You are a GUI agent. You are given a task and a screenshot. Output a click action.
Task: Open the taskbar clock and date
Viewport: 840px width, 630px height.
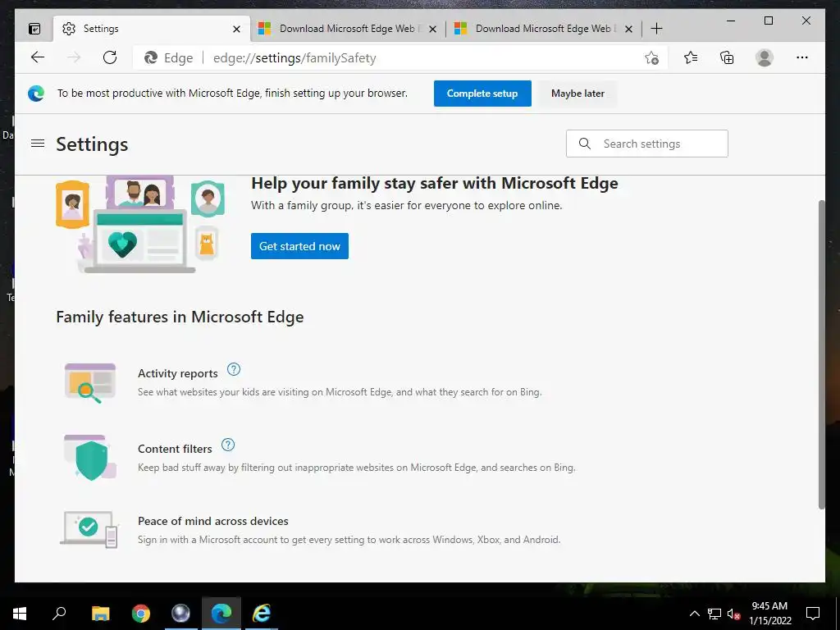coord(769,614)
